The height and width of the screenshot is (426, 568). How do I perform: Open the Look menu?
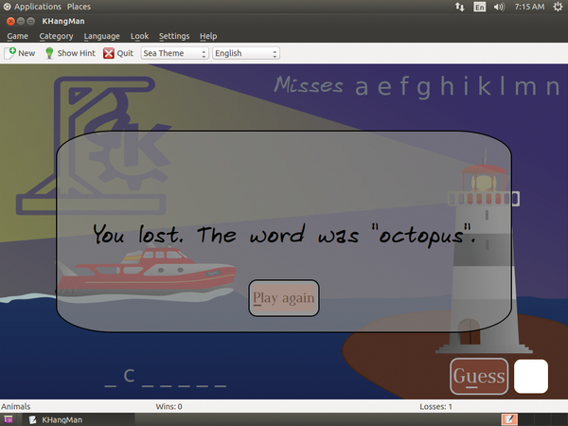tap(139, 36)
